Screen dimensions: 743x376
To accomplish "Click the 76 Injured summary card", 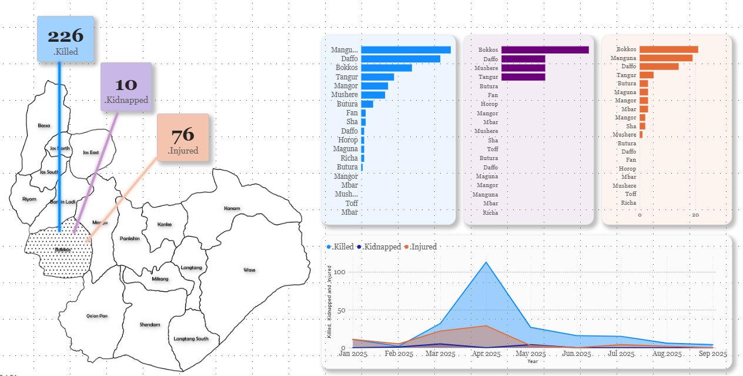I will pyautogui.click(x=183, y=137).
